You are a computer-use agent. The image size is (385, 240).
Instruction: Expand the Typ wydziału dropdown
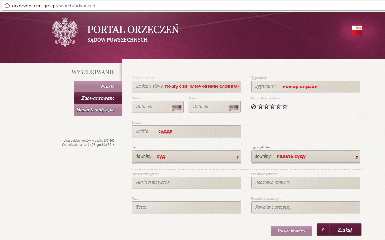pyautogui.click(x=305, y=157)
